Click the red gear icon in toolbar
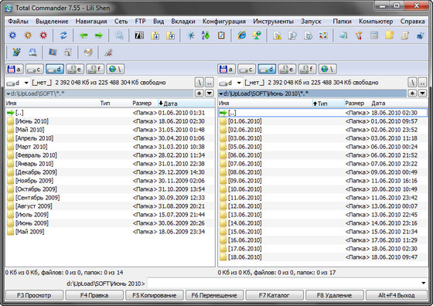Screen dimensions: 433x306 click(x=43, y=36)
